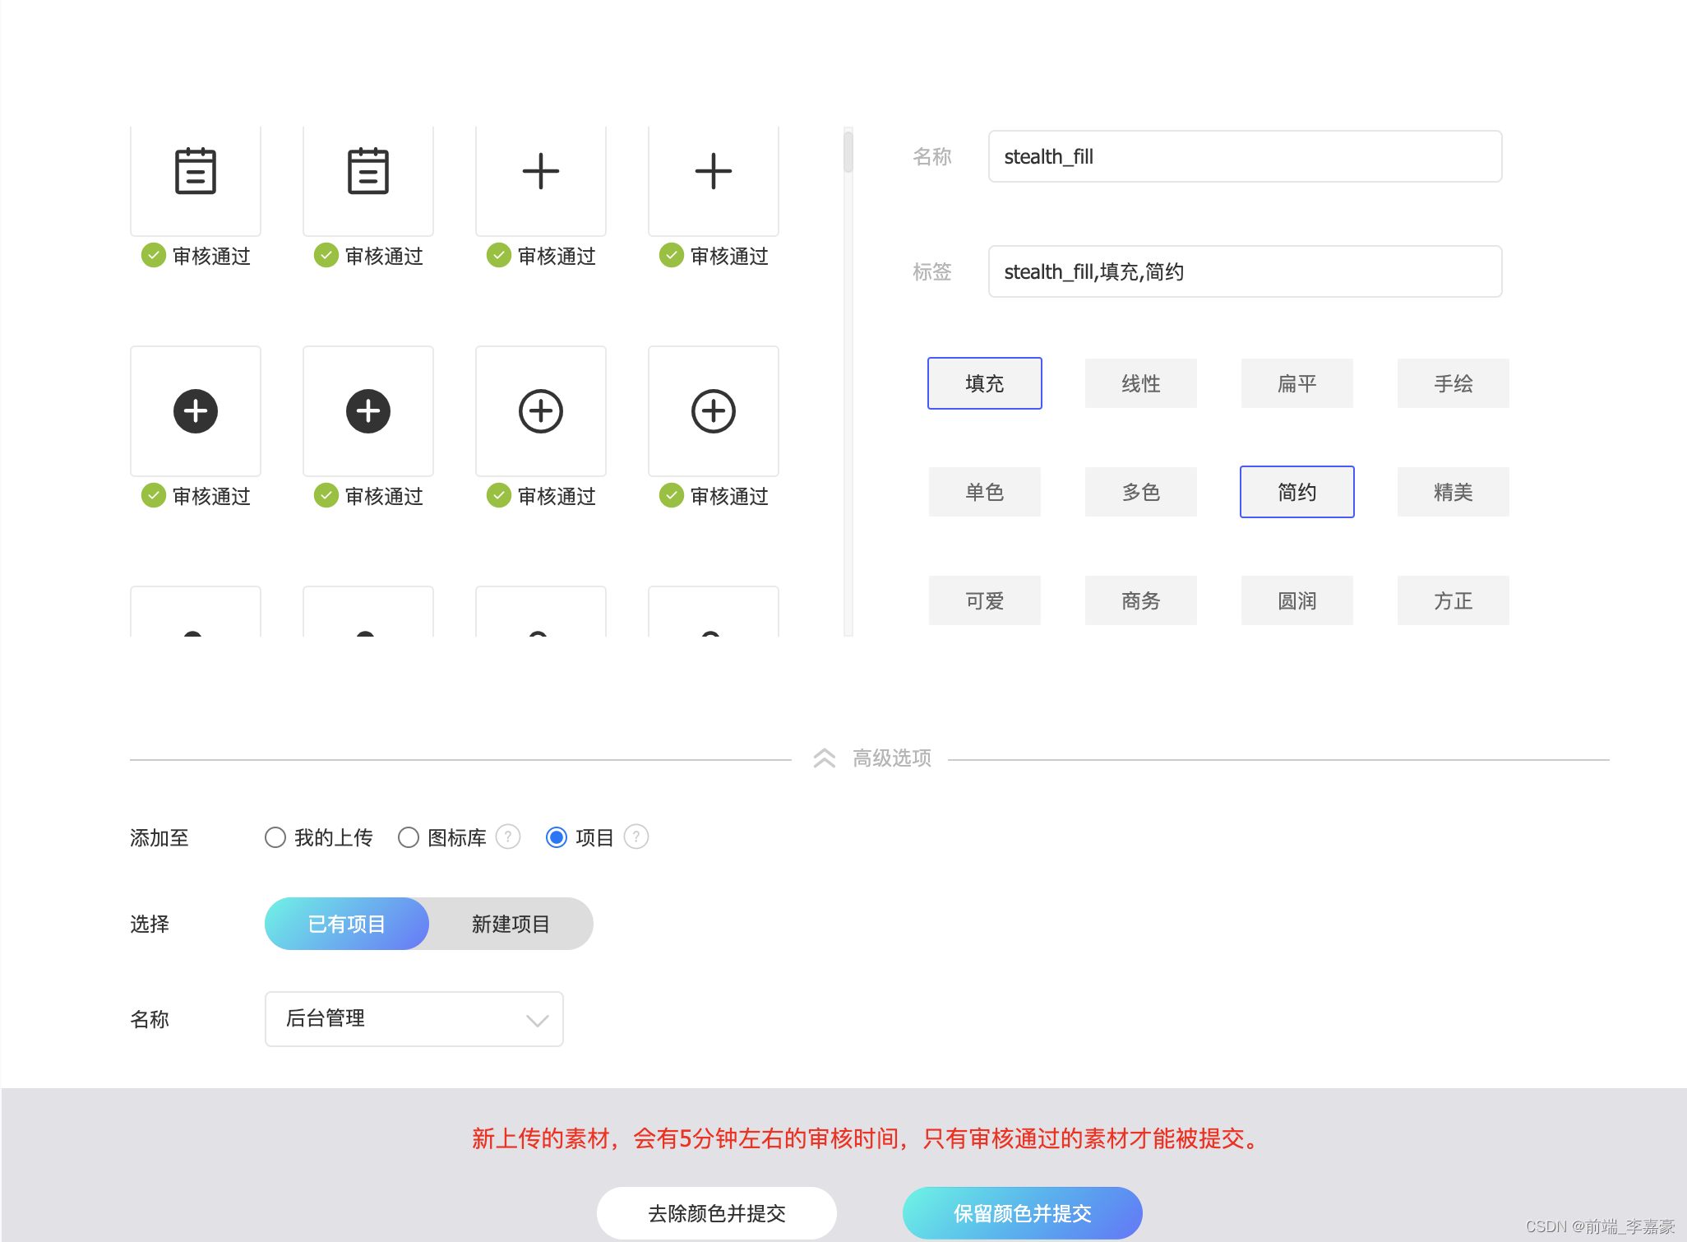Click 去除颜色并提交 button
This screenshot has height=1242, width=1687.
coord(717,1213)
